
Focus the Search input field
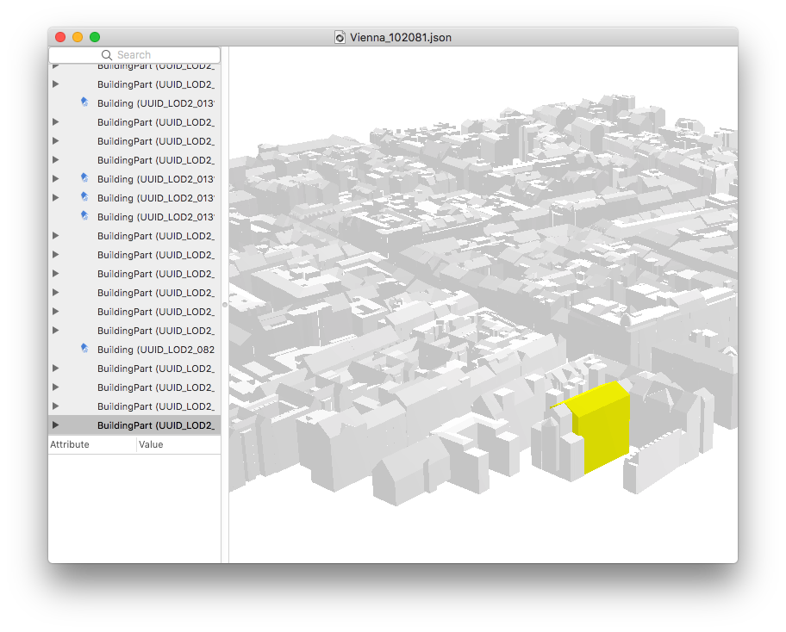[147, 55]
